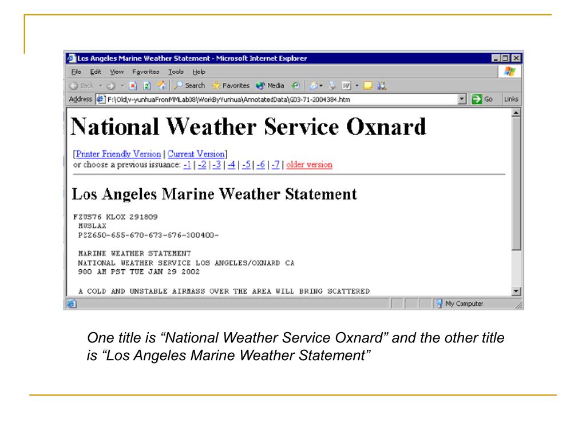Screen dimensions: 586x439
Task: Click the Go button
Action: pos(482,99)
